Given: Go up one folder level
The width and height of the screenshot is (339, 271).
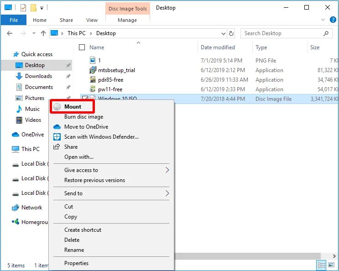Looking at the screenshot, I should coord(43,33).
